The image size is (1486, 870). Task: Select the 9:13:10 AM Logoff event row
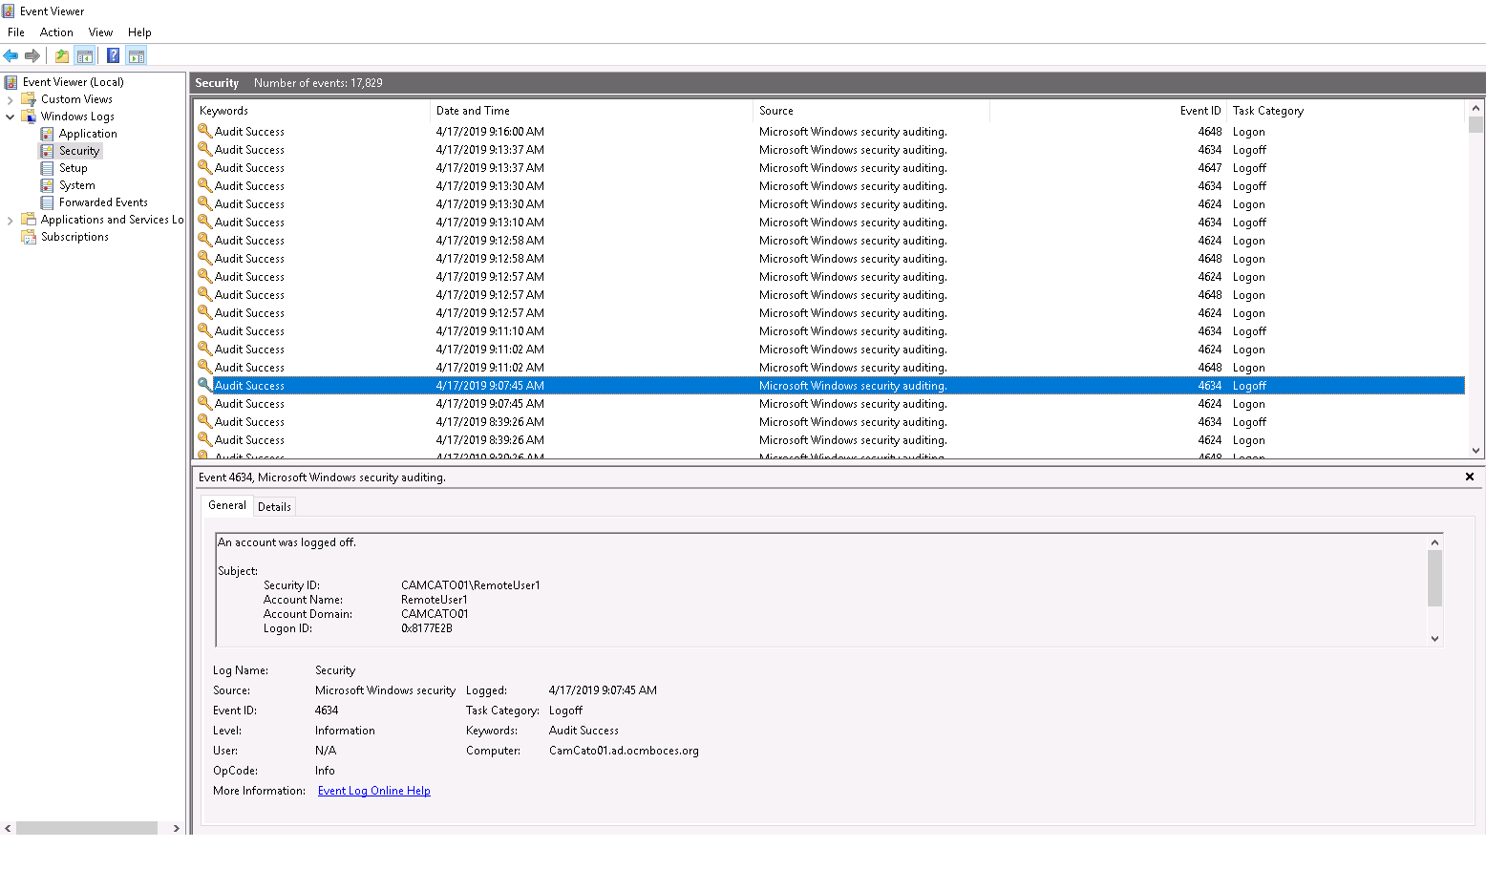829,223
